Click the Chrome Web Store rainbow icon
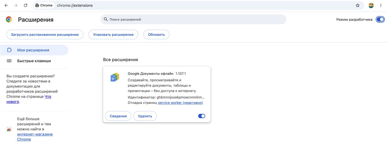This screenshot has width=387, height=155. tap(9, 129)
